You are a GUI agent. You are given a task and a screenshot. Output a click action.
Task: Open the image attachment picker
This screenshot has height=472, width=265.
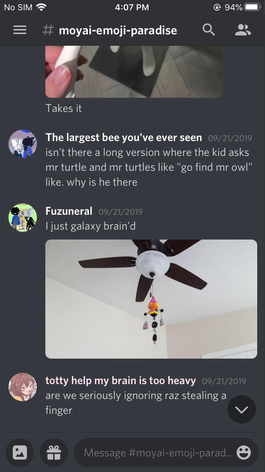click(20, 453)
